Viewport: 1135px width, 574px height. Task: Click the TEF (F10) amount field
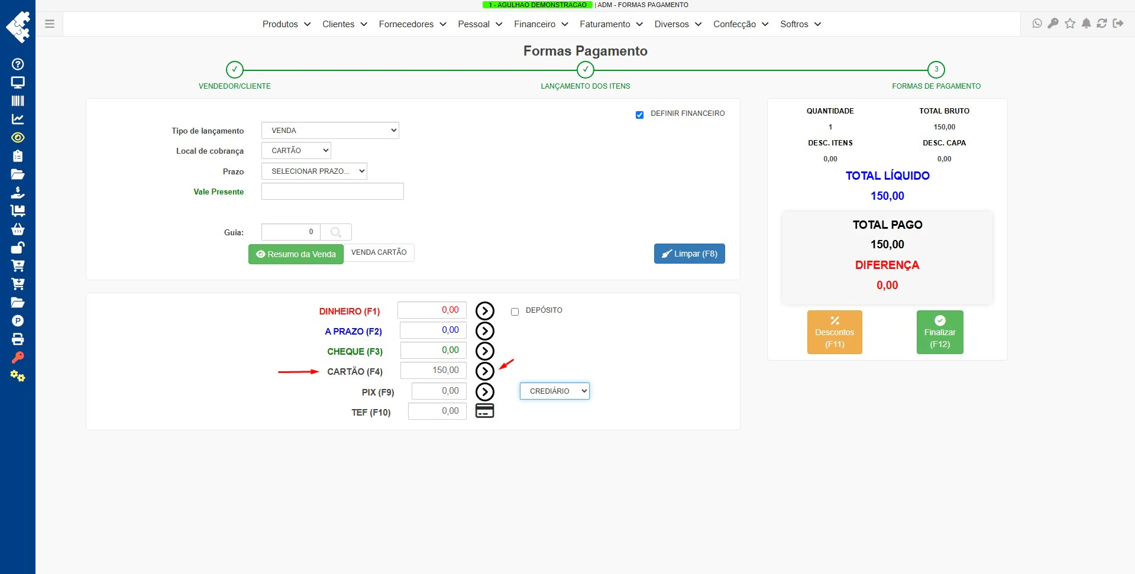[x=437, y=411]
